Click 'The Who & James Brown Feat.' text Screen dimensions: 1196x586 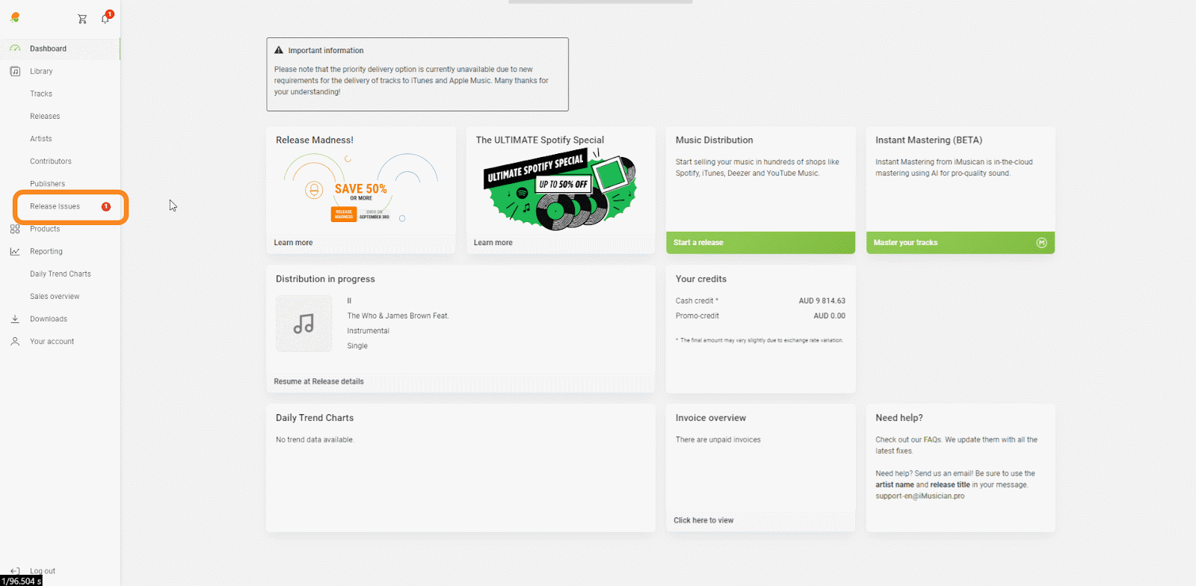pyautogui.click(x=398, y=315)
